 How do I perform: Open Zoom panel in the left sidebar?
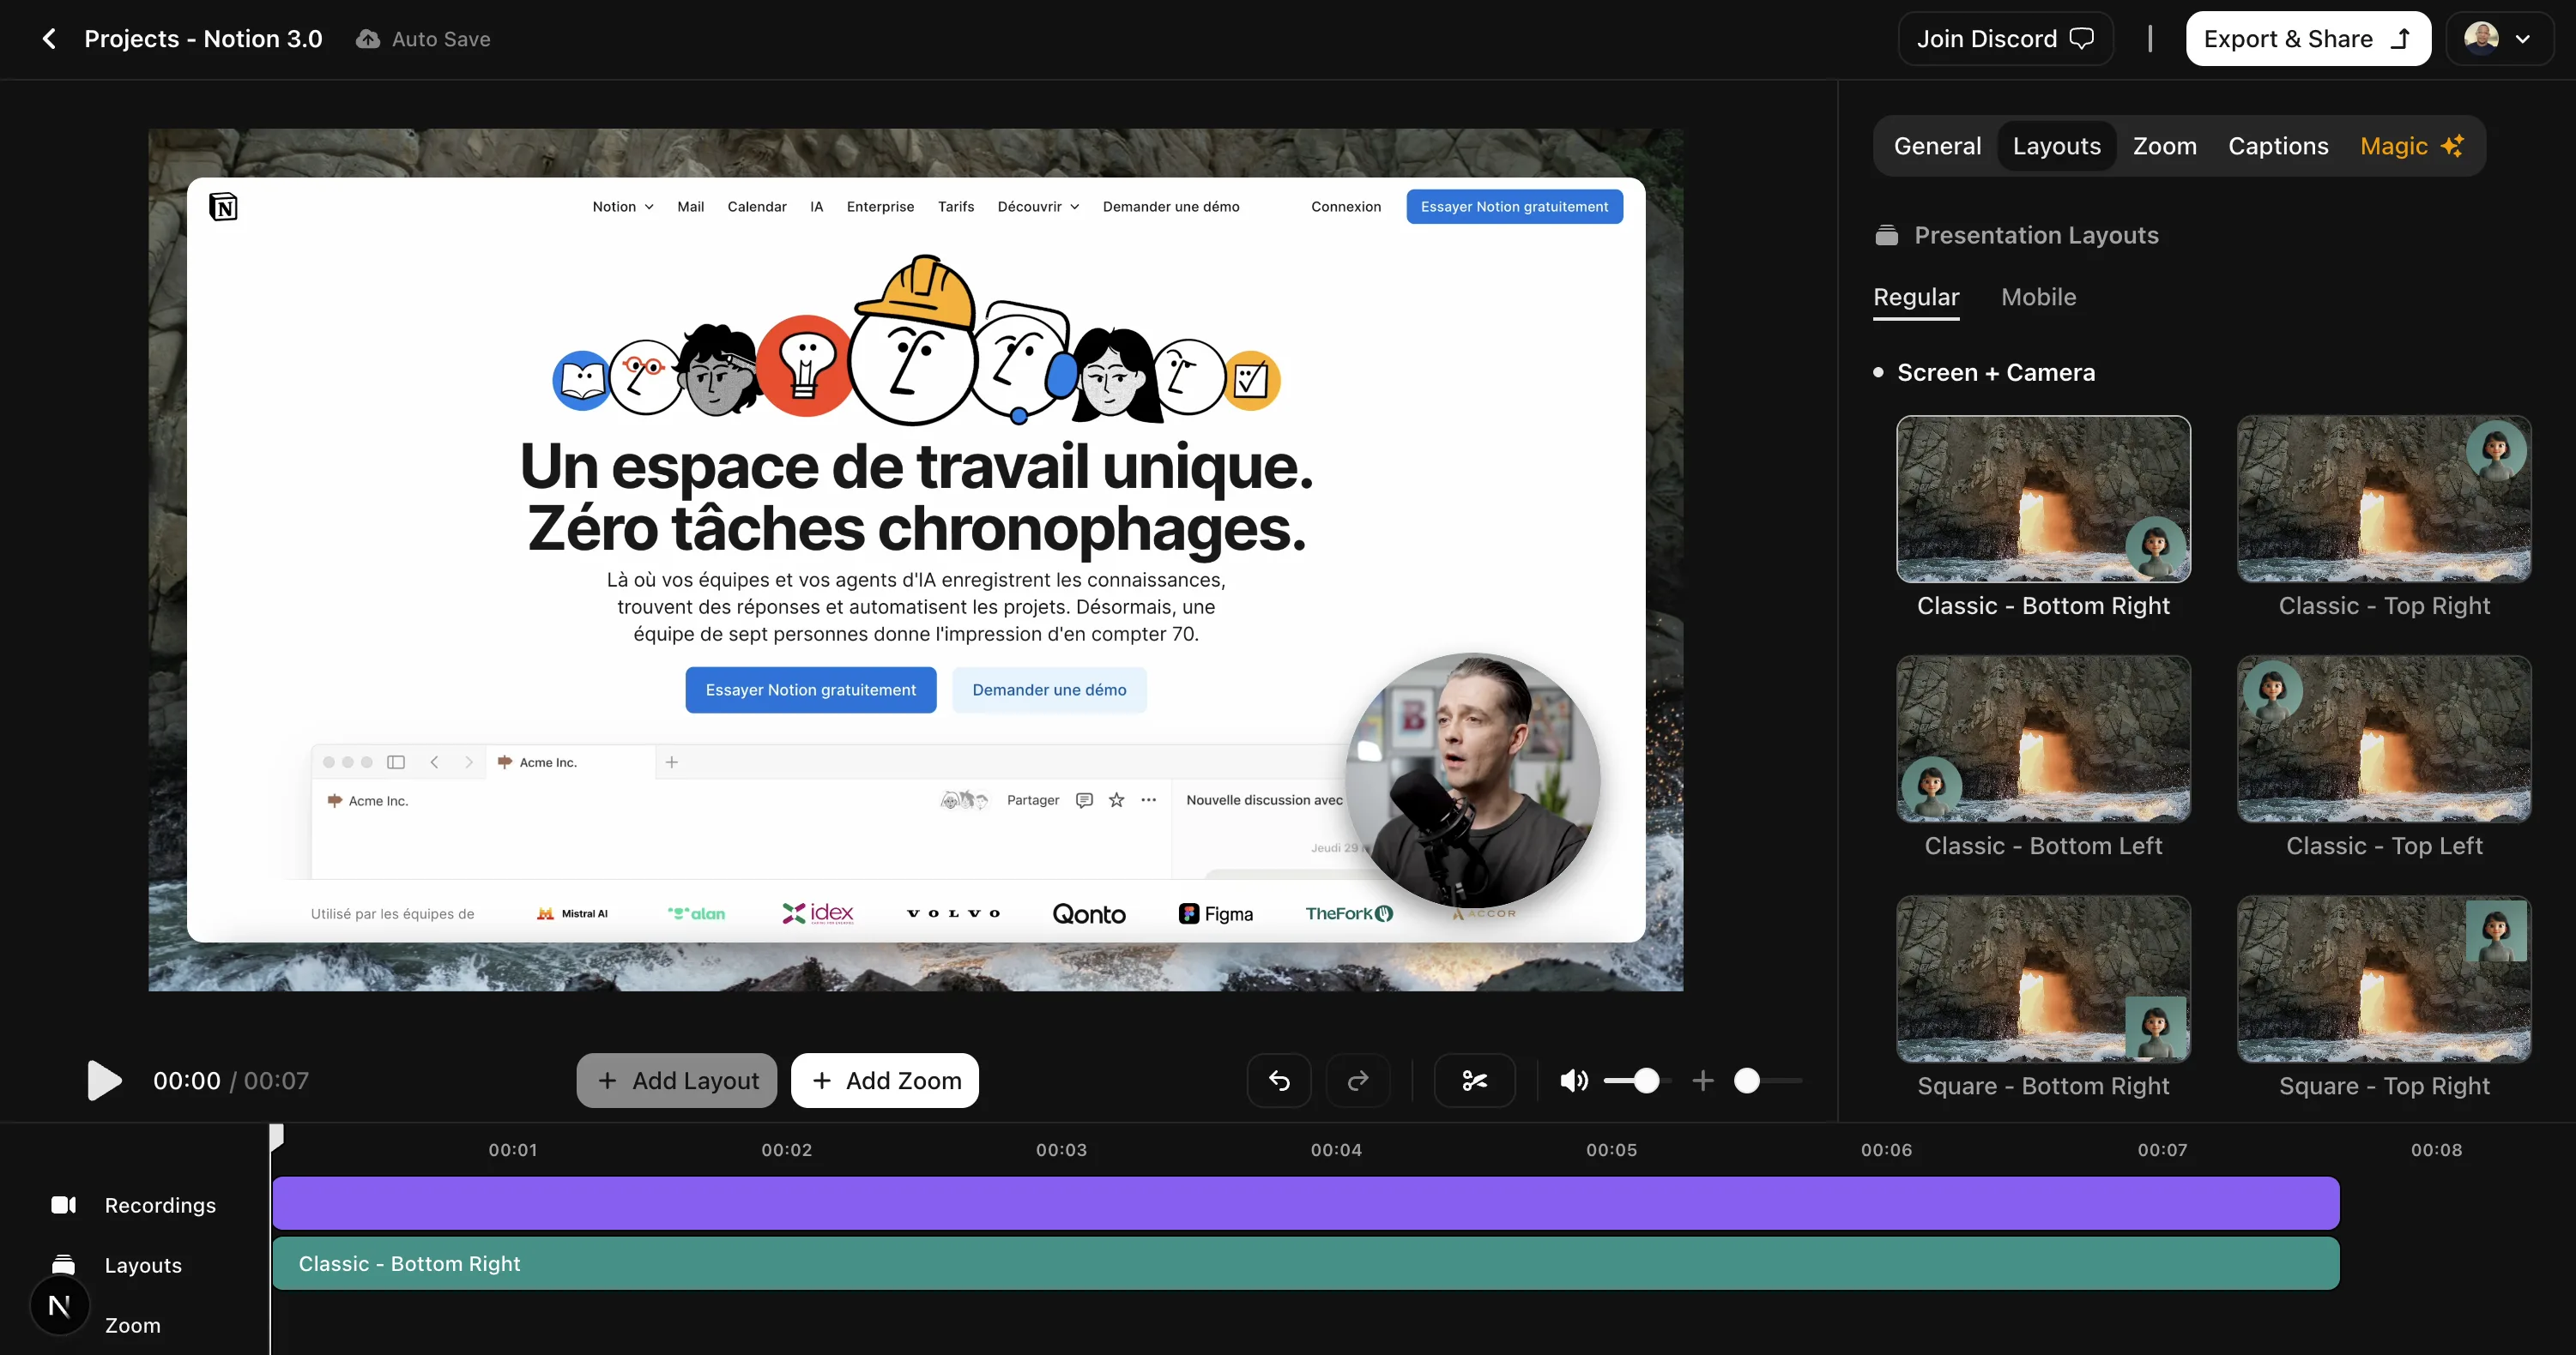[131, 1325]
